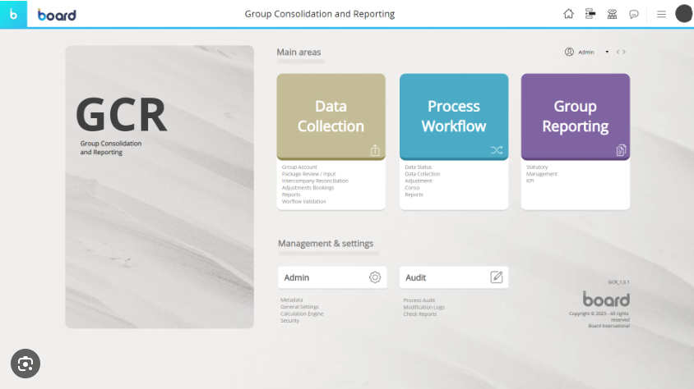The image size is (694, 389).
Task: Click the 'GCR_1.0.1' version label
Action: point(618,282)
